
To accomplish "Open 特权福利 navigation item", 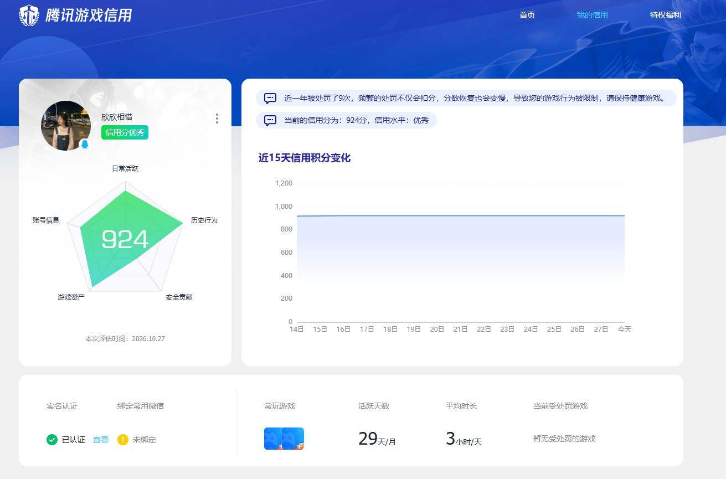I will [665, 15].
